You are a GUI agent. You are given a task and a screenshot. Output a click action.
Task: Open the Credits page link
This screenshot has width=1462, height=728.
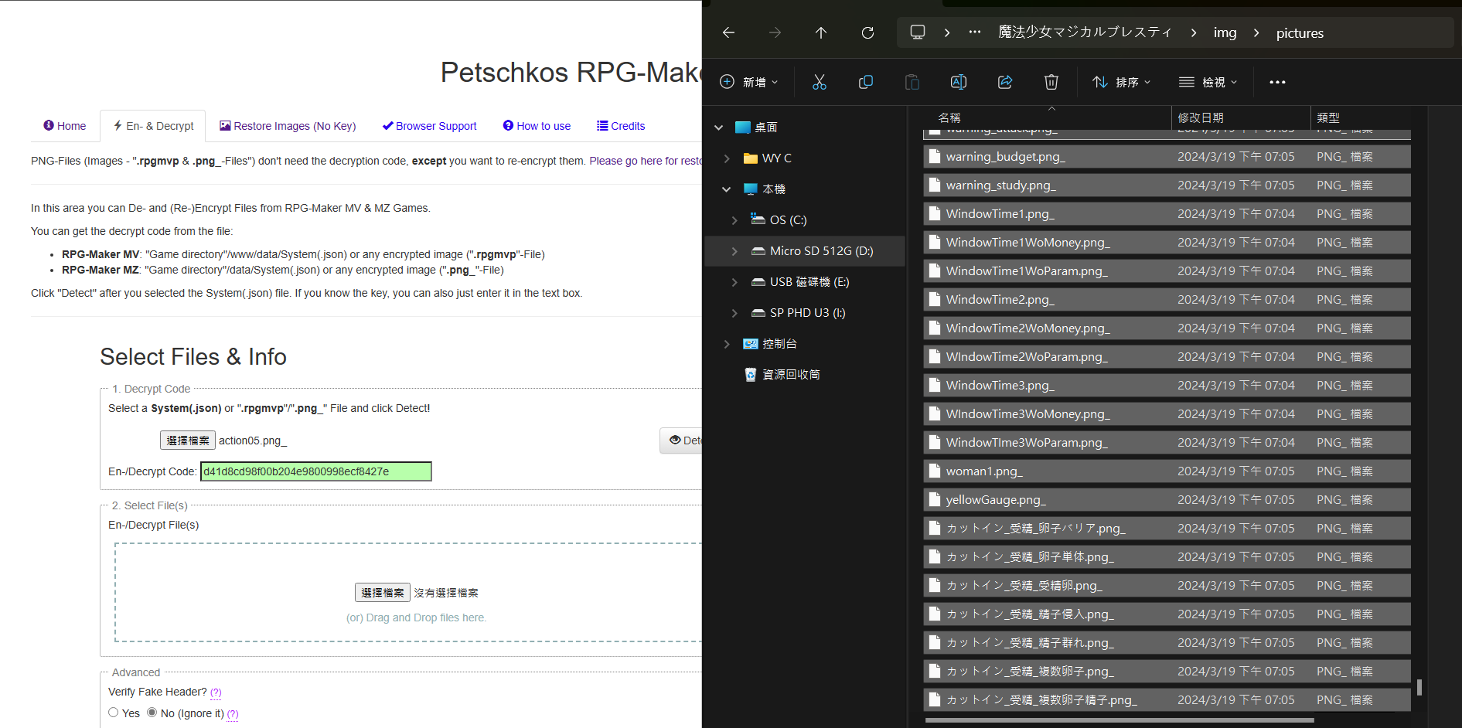pos(621,126)
